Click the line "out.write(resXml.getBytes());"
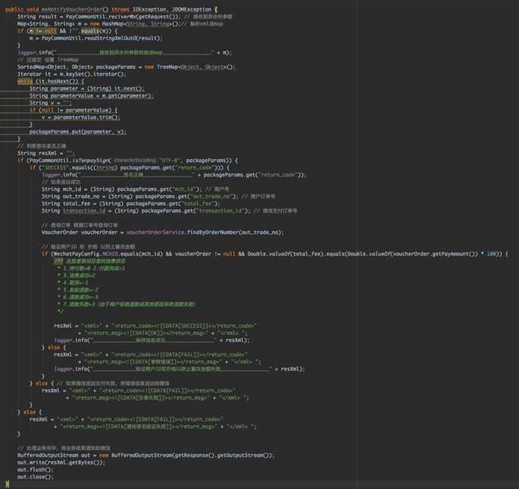 click(x=61, y=463)
